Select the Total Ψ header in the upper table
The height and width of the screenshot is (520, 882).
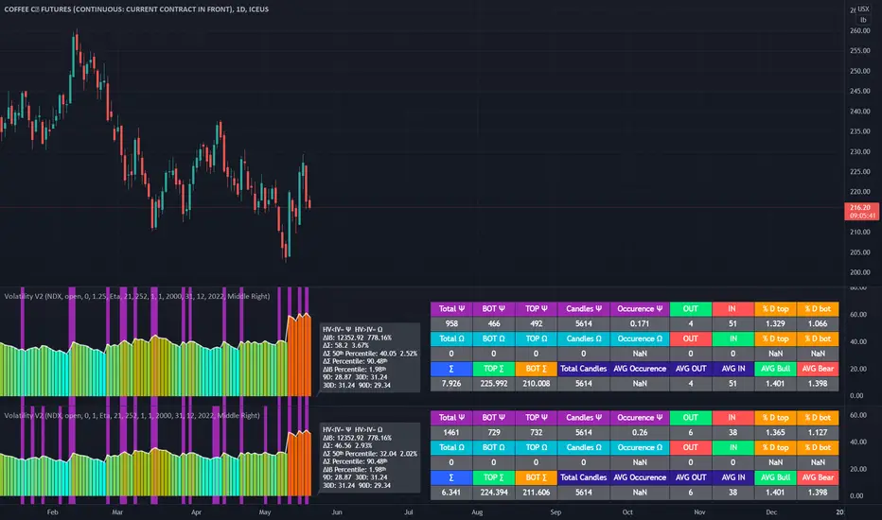pyautogui.click(x=451, y=308)
